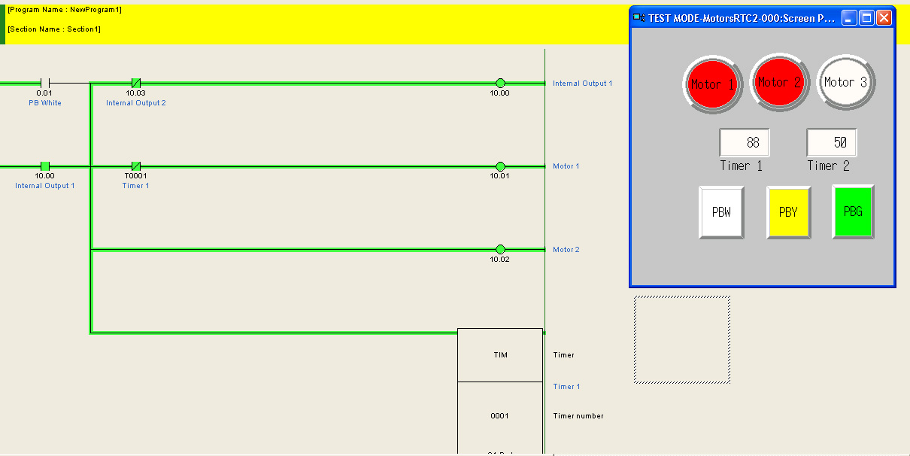Open the TIM timer instruction block

500,354
